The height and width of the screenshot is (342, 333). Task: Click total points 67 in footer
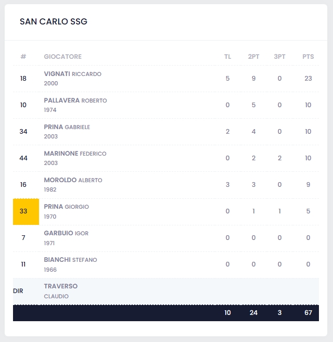click(x=308, y=313)
